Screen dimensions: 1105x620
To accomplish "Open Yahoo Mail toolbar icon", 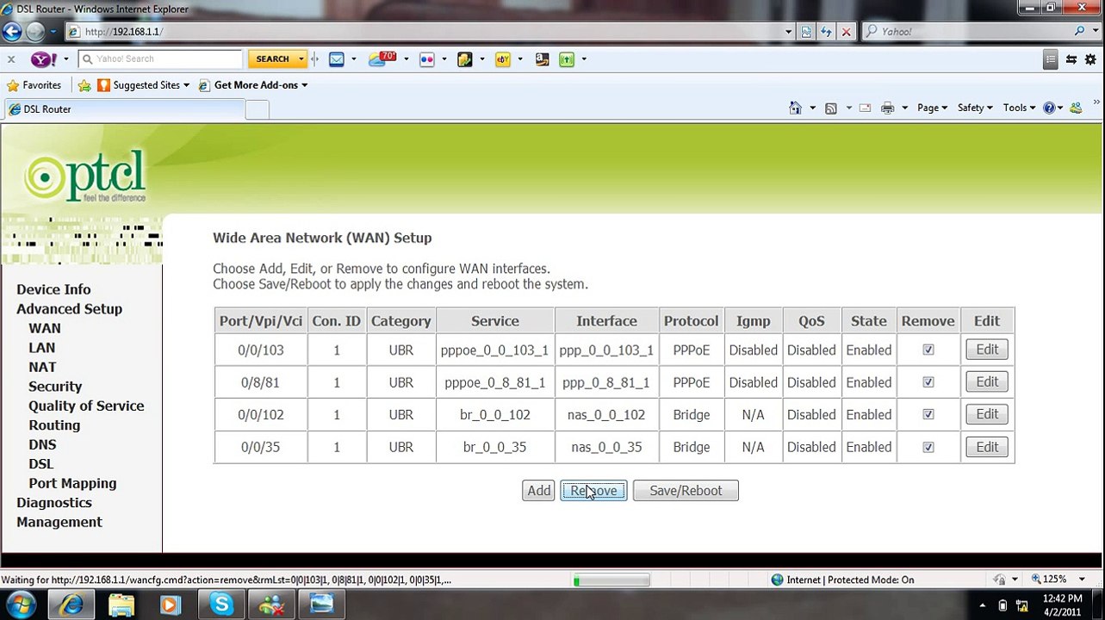I will tap(337, 59).
